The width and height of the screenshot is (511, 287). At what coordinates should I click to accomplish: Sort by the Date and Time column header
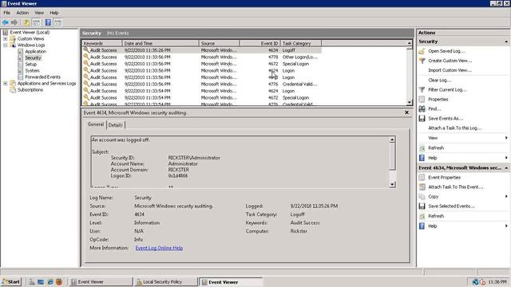click(160, 43)
